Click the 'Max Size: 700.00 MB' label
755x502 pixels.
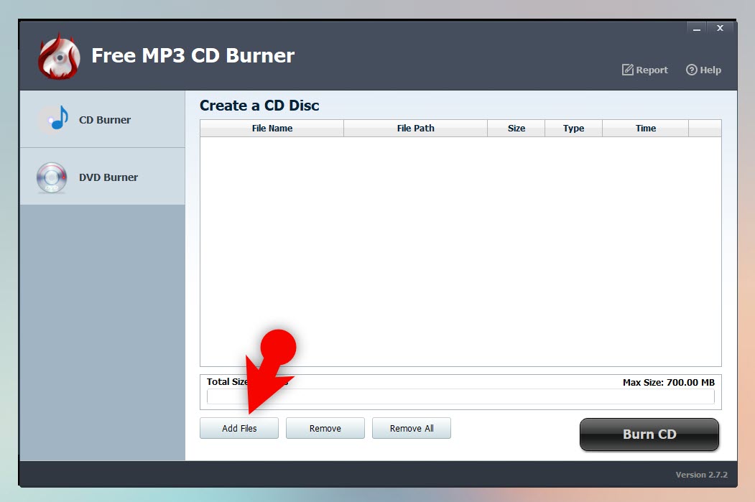click(668, 382)
